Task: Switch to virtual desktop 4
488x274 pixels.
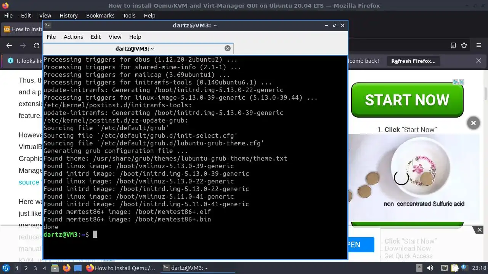Action: 44,268
